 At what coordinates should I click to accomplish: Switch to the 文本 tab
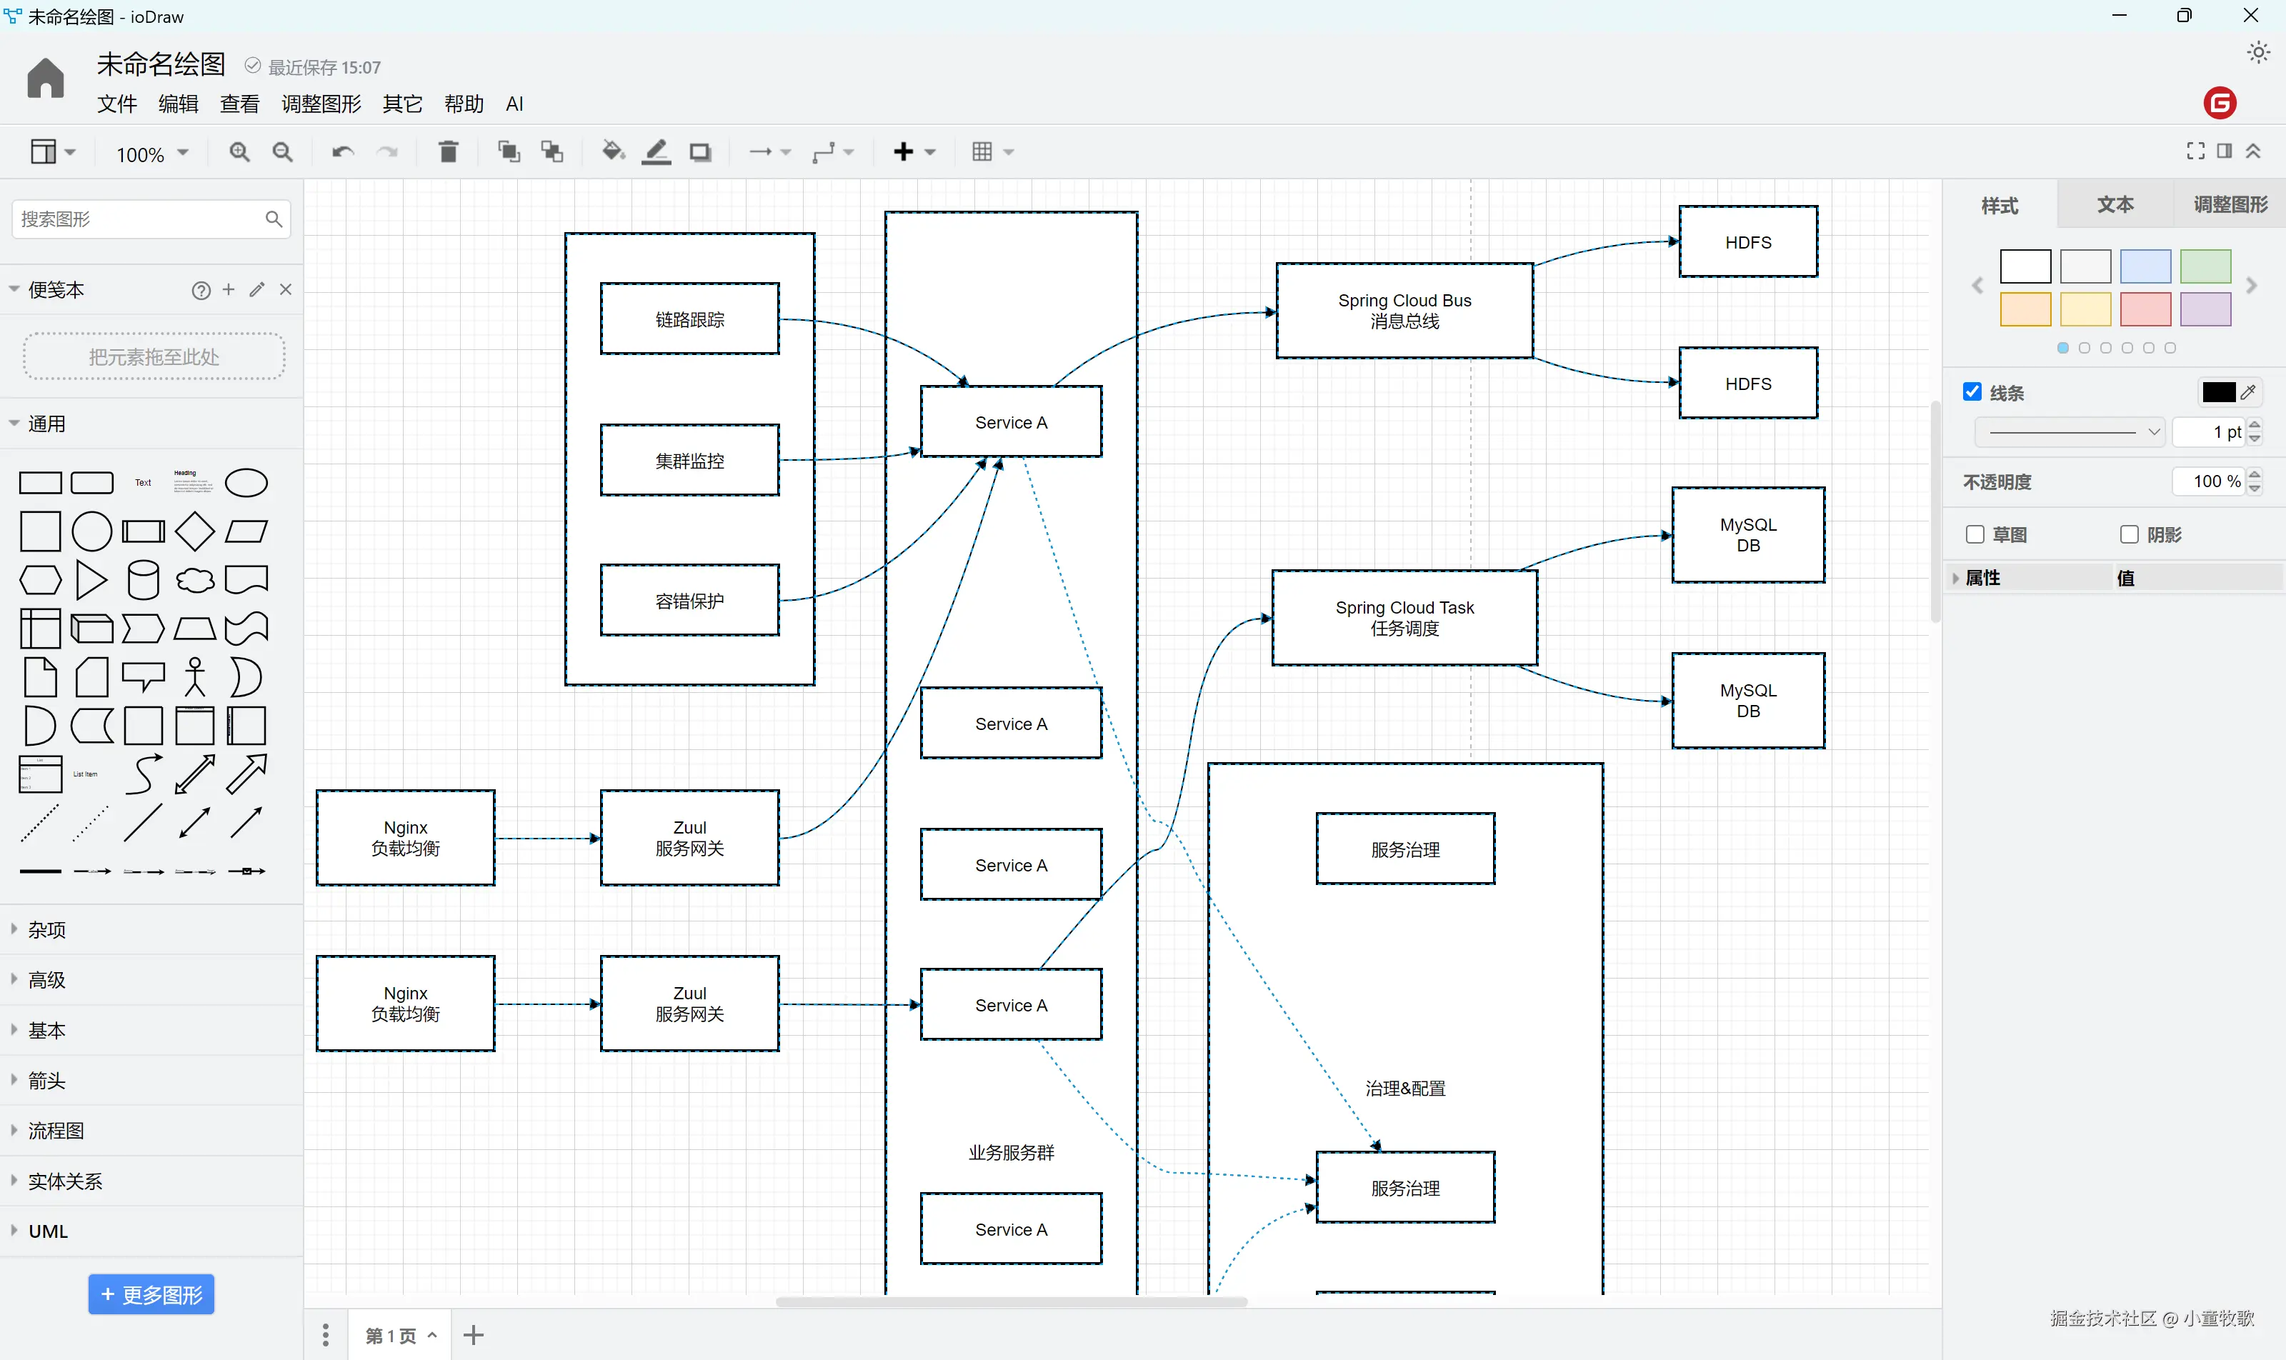coord(2115,204)
